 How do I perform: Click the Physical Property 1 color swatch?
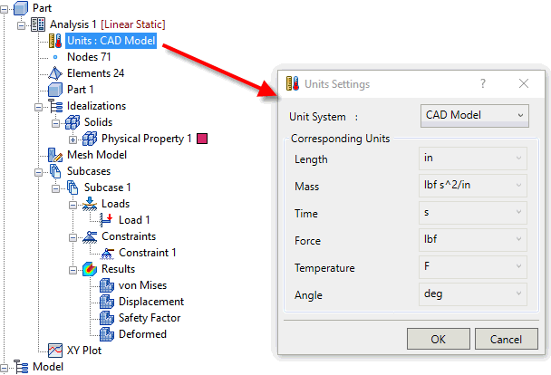click(x=202, y=139)
